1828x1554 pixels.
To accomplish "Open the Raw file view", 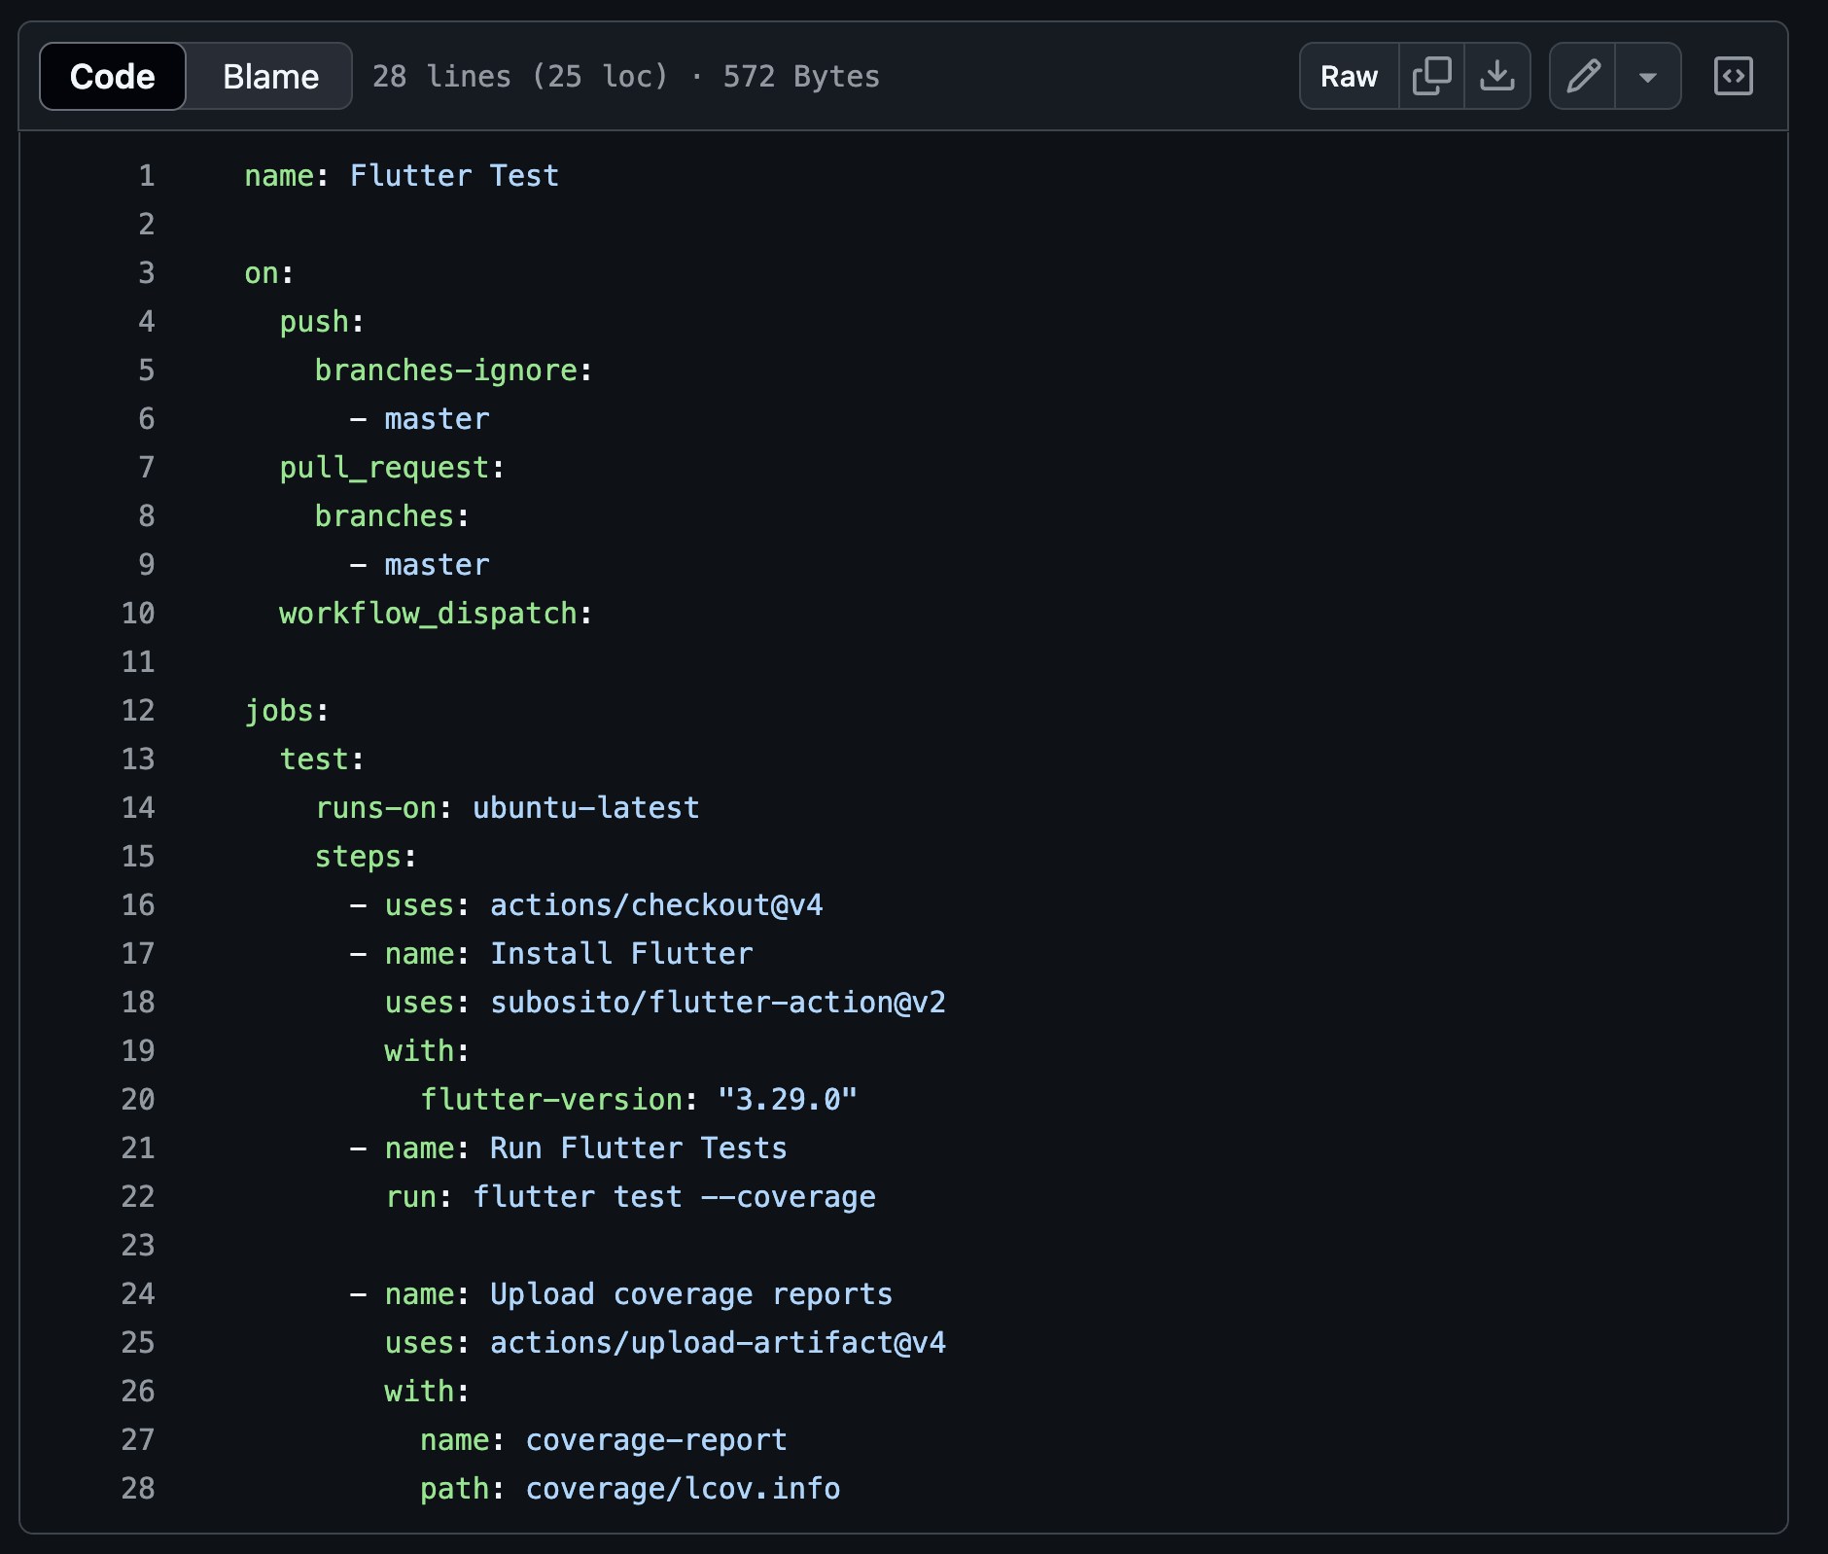I will pos(1349,76).
